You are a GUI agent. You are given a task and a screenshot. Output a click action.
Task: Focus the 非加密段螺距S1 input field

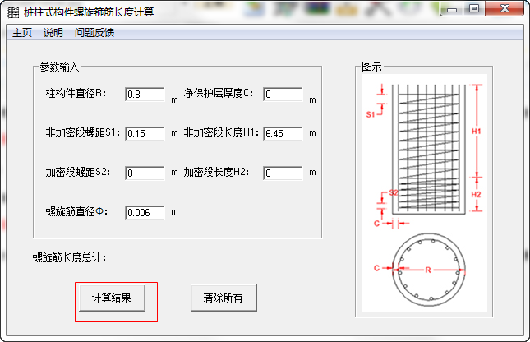click(145, 134)
